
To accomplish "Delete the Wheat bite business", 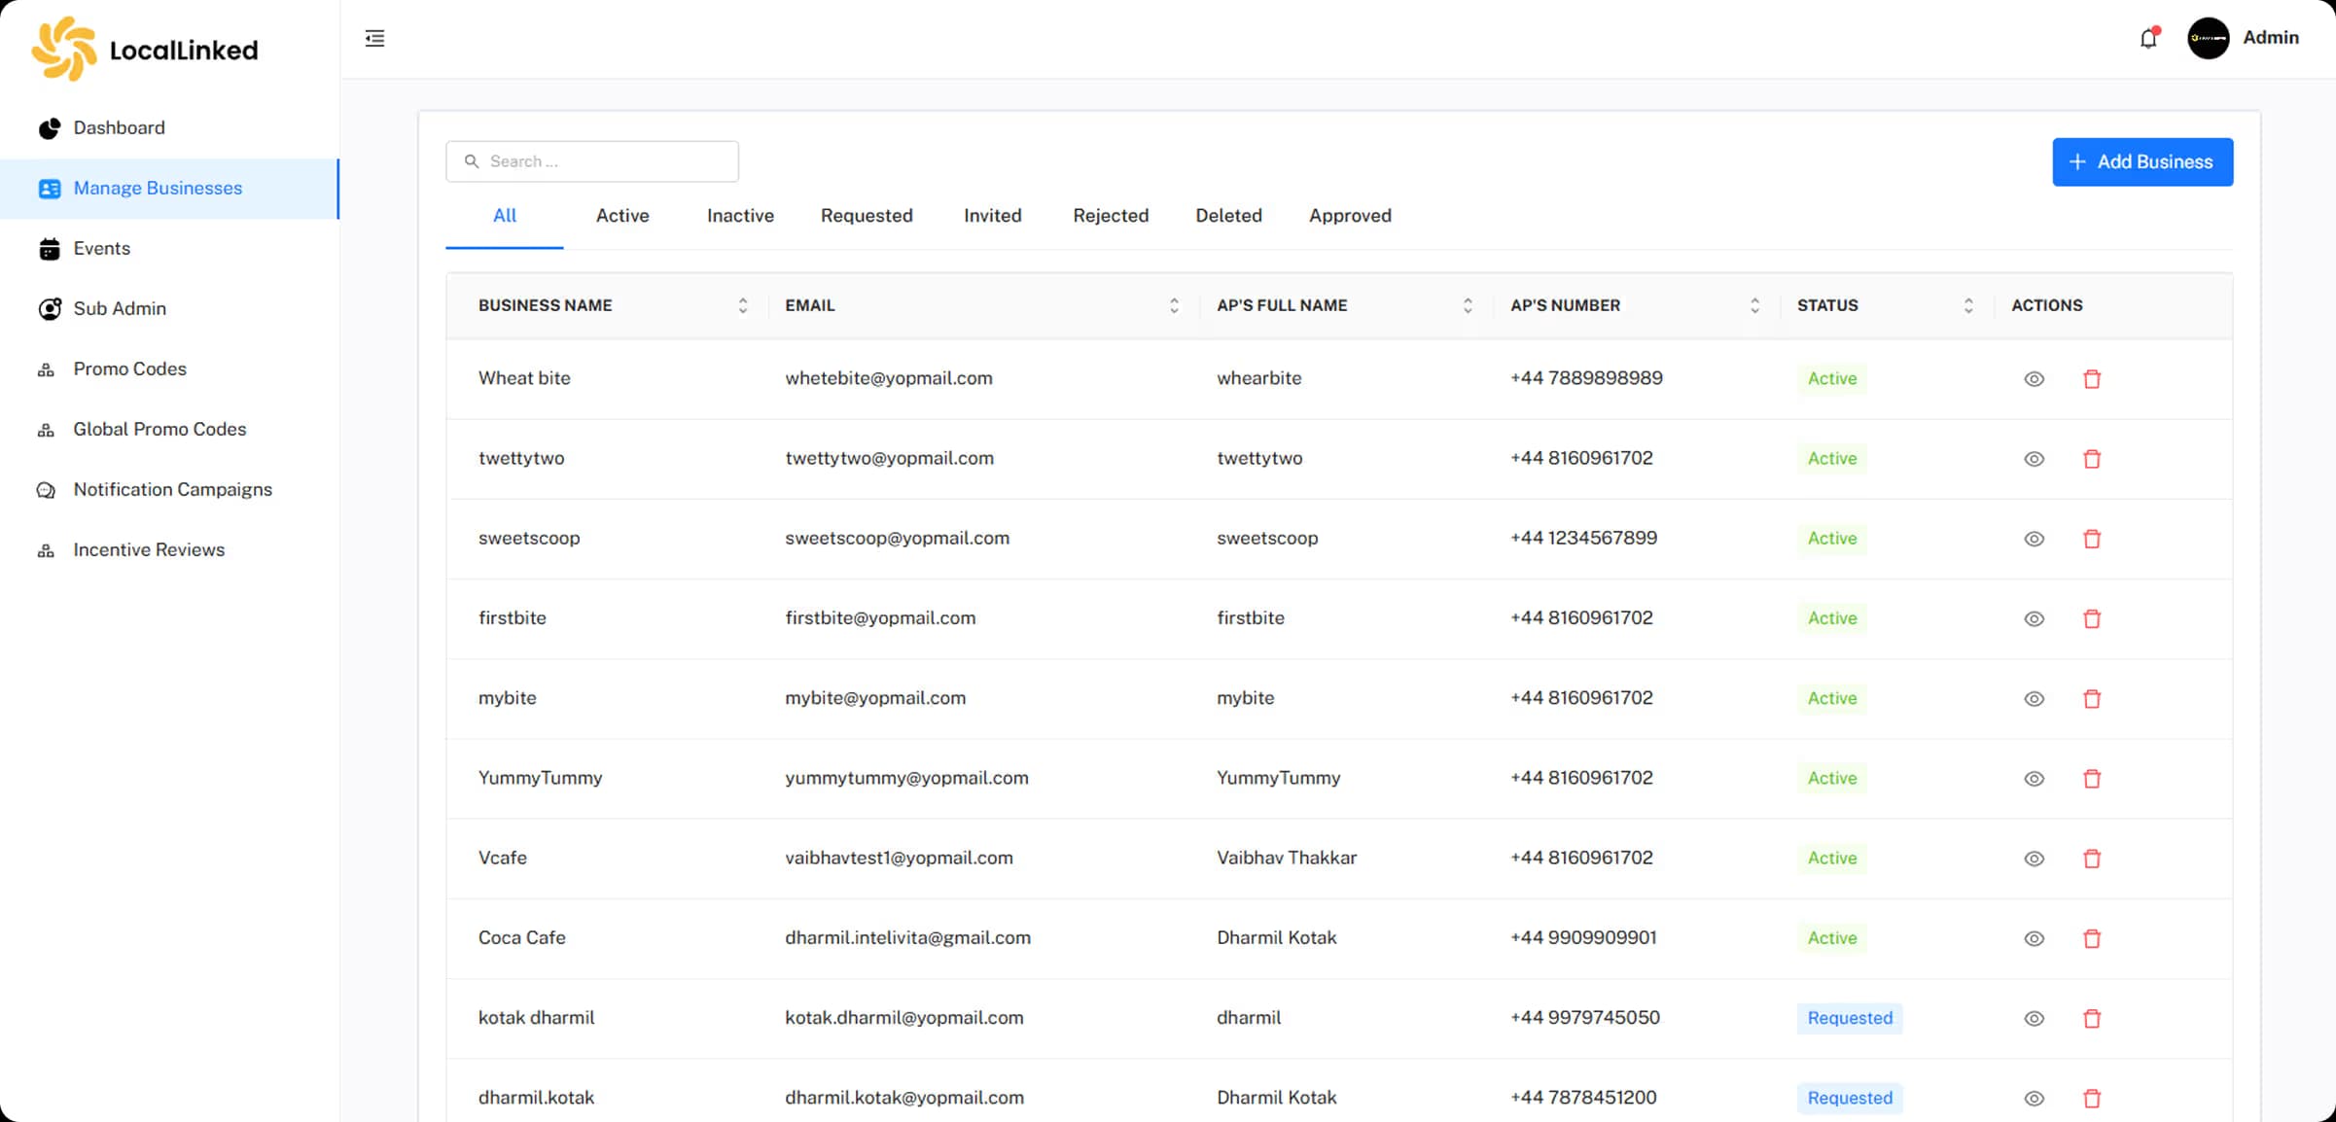I will 2092,379.
